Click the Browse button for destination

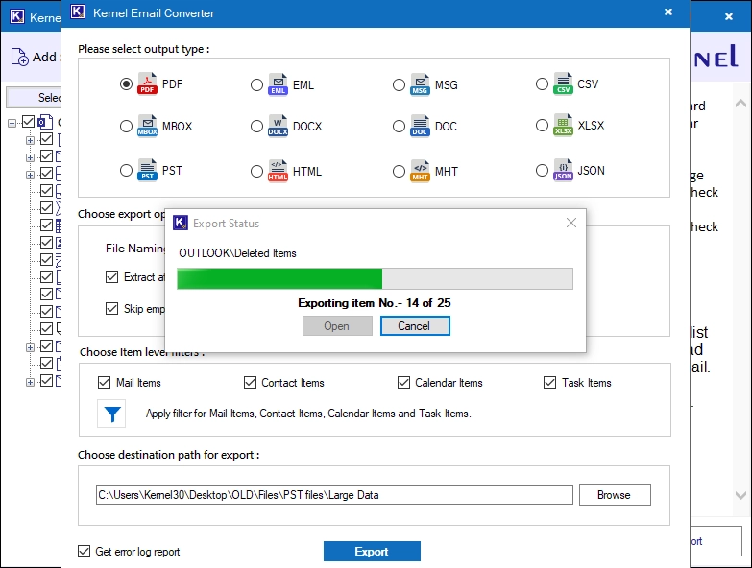[615, 494]
